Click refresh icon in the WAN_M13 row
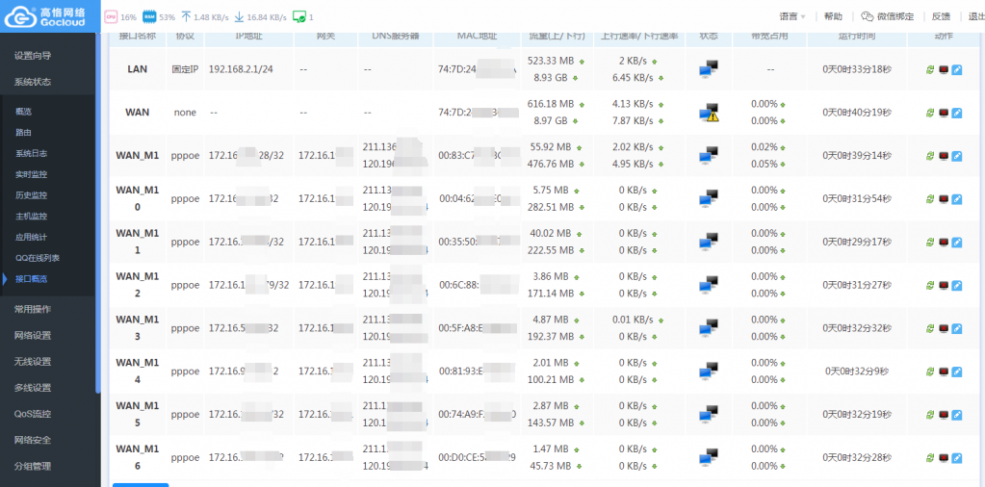The width and height of the screenshot is (985, 487). 930,328
